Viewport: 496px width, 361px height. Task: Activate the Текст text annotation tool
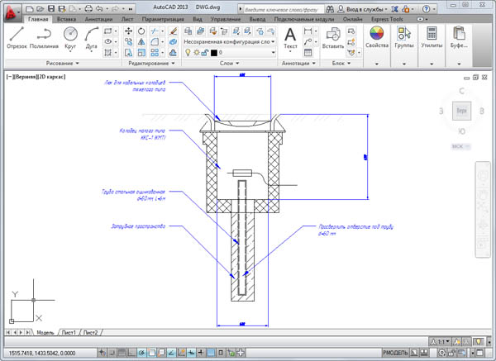tap(290, 36)
